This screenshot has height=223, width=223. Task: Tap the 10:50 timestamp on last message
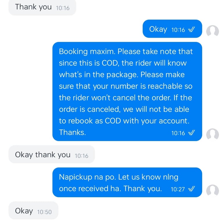(44, 212)
